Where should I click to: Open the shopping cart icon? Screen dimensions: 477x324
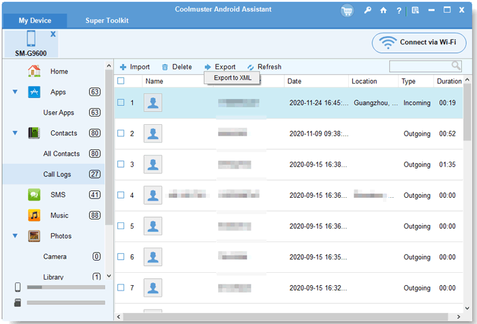point(347,11)
